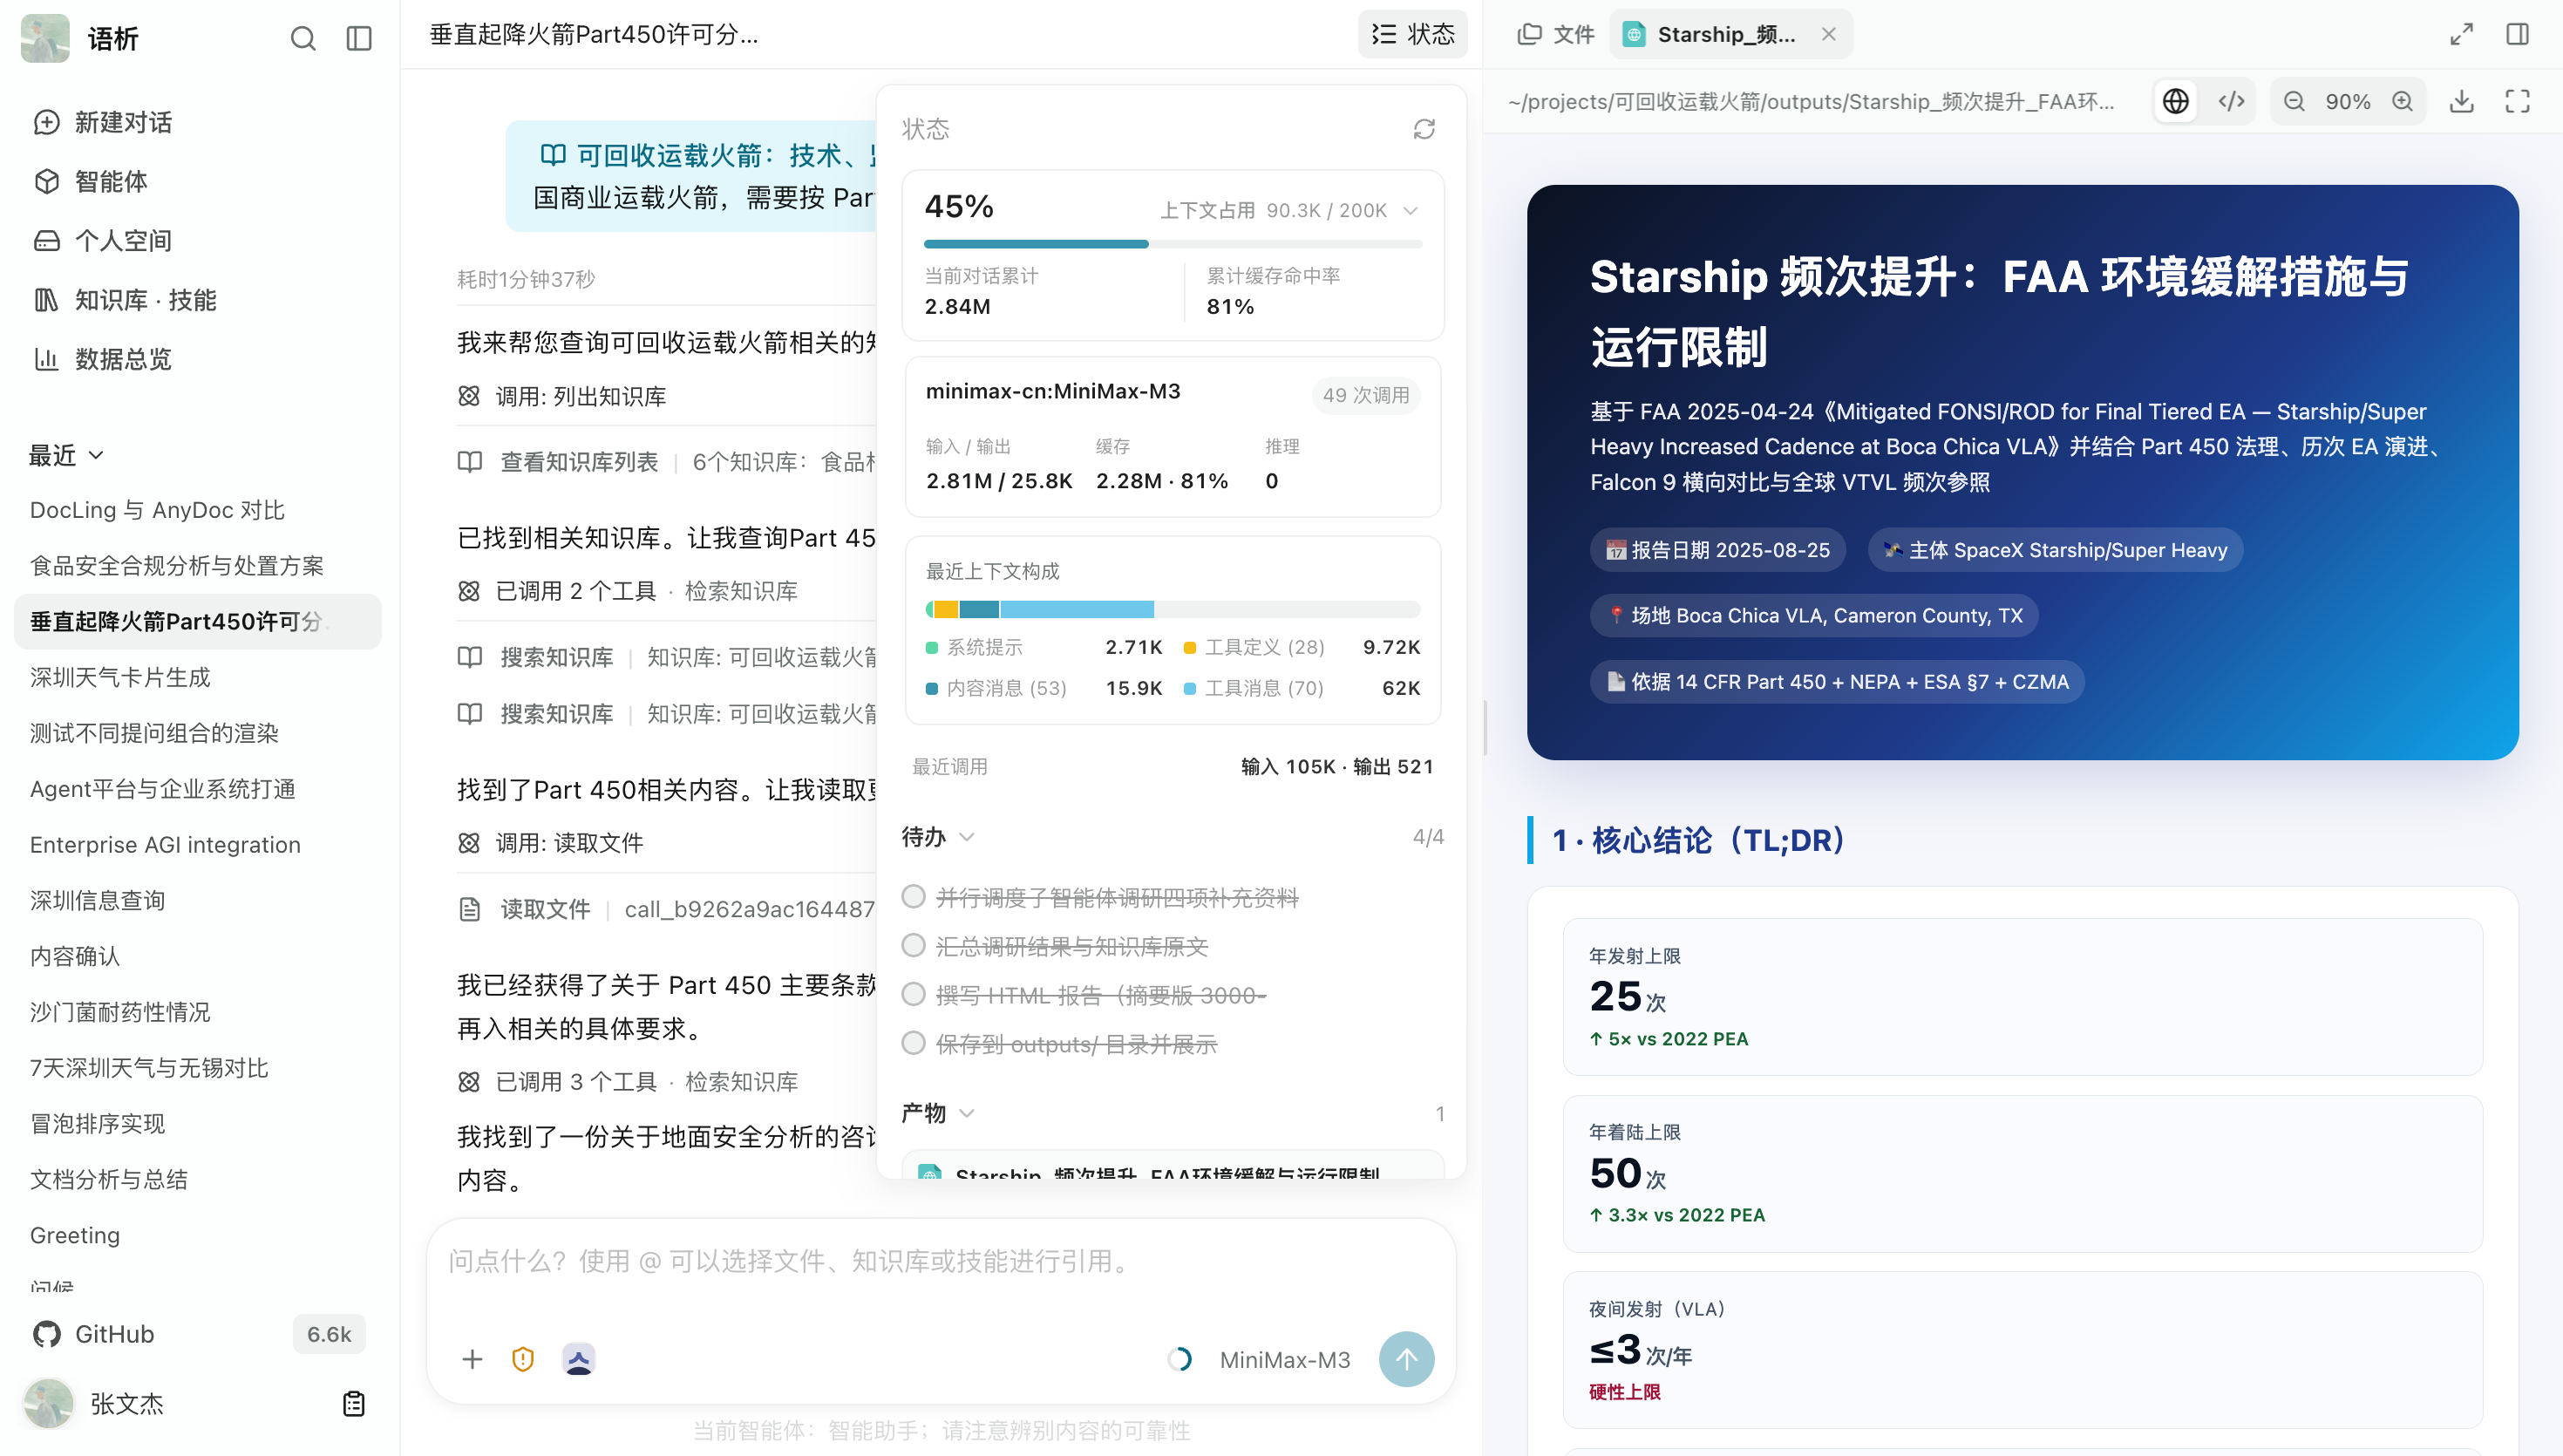Click the 语析 app logo
2563x1456 pixels.
pyautogui.click(x=45, y=38)
